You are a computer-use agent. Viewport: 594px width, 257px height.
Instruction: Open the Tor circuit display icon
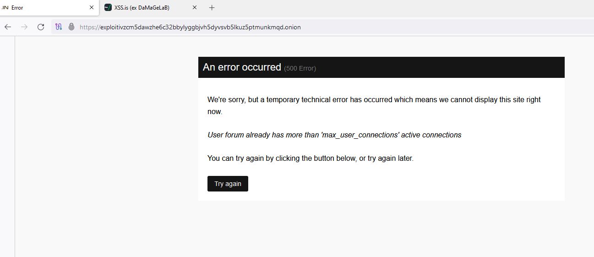pyautogui.click(x=59, y=27)
